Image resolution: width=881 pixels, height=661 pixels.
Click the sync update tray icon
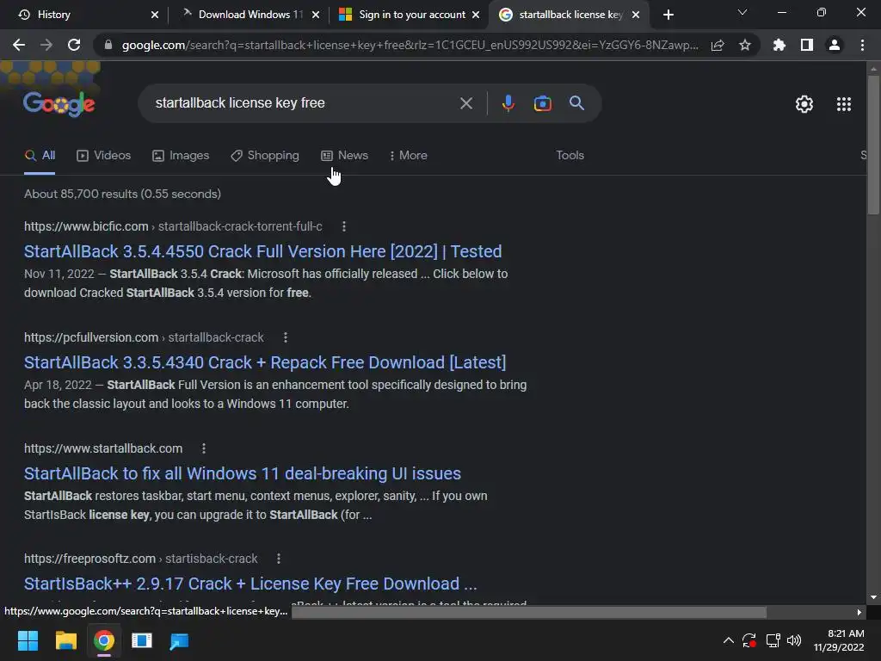(x=749, y=640)
